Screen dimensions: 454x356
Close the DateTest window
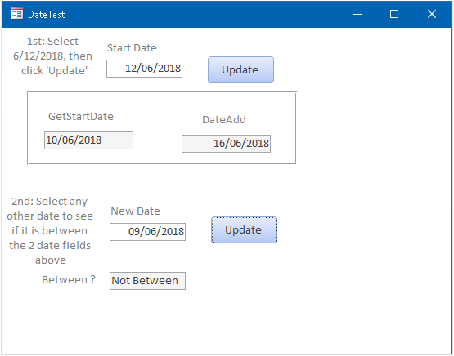point(432,14)
